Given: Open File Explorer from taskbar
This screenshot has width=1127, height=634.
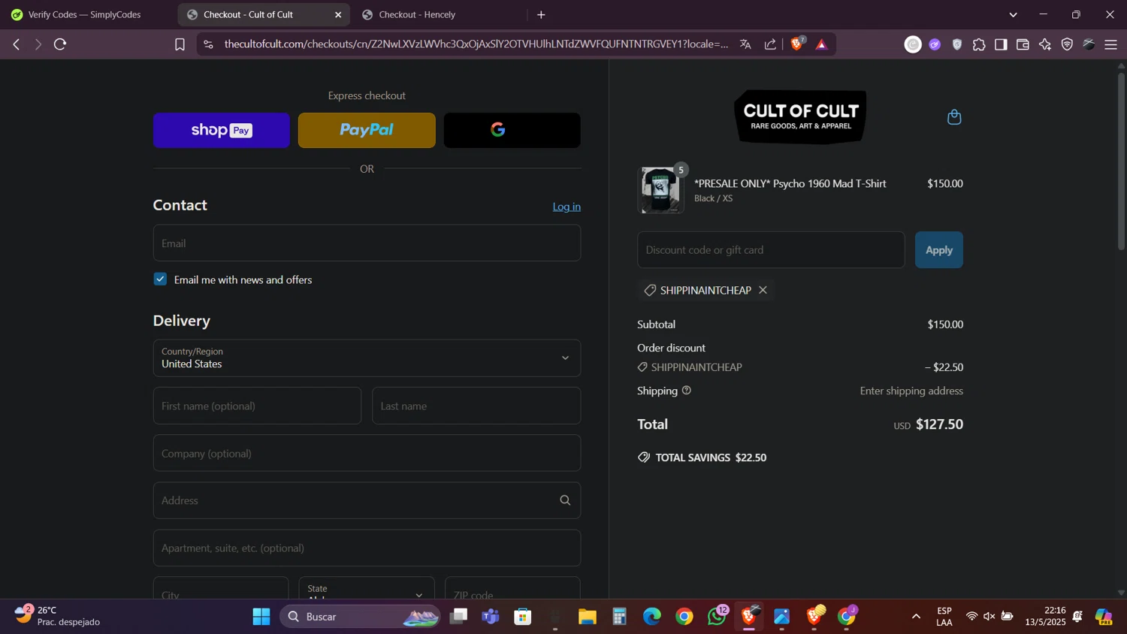Looking at the screenshot, I should tap(587, 617).
